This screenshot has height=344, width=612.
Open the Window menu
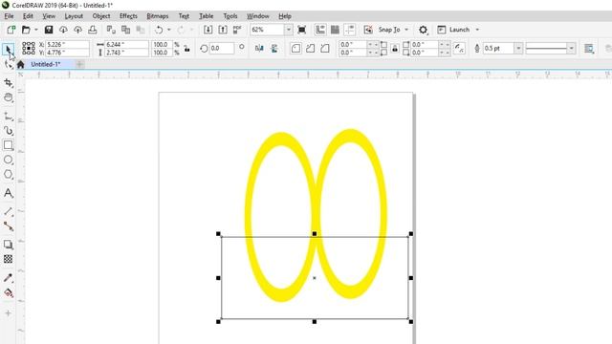point(258,16)
